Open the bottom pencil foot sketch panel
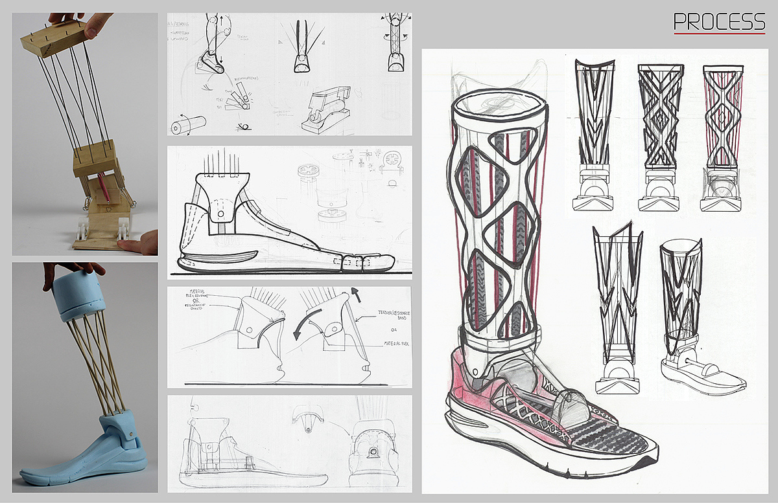Viewport: 778px width, 503px height. click(290, 443)
